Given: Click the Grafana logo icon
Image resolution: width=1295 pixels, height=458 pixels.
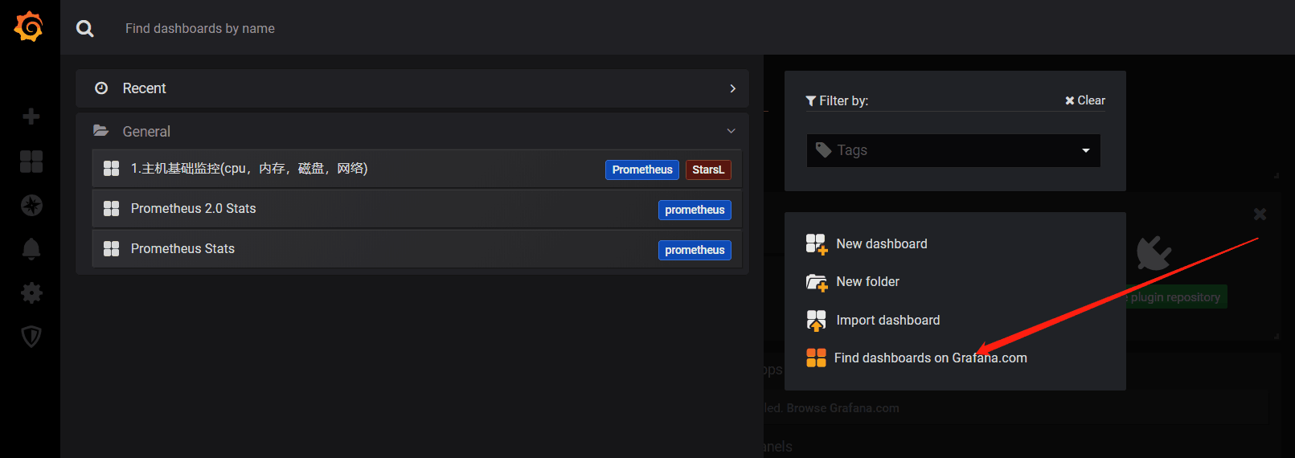Looking at the screenshot, I should tap(29, 27).
